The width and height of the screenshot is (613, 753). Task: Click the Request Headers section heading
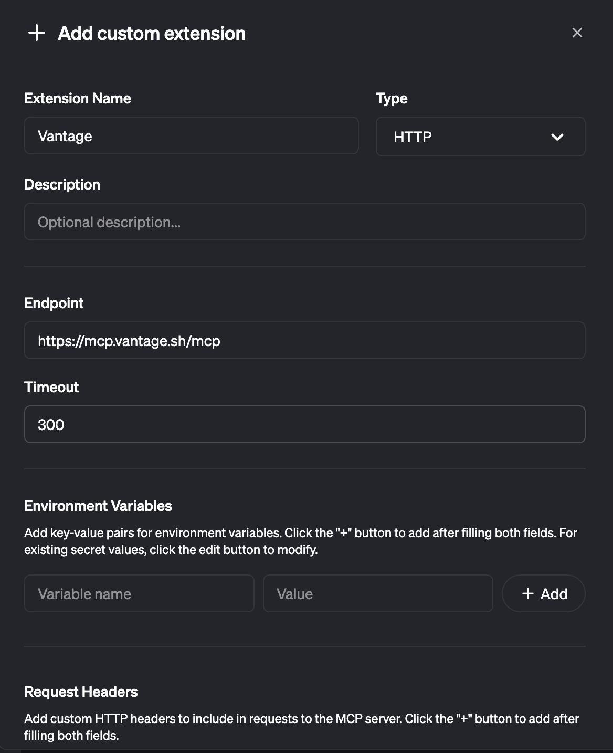point(80,692)
